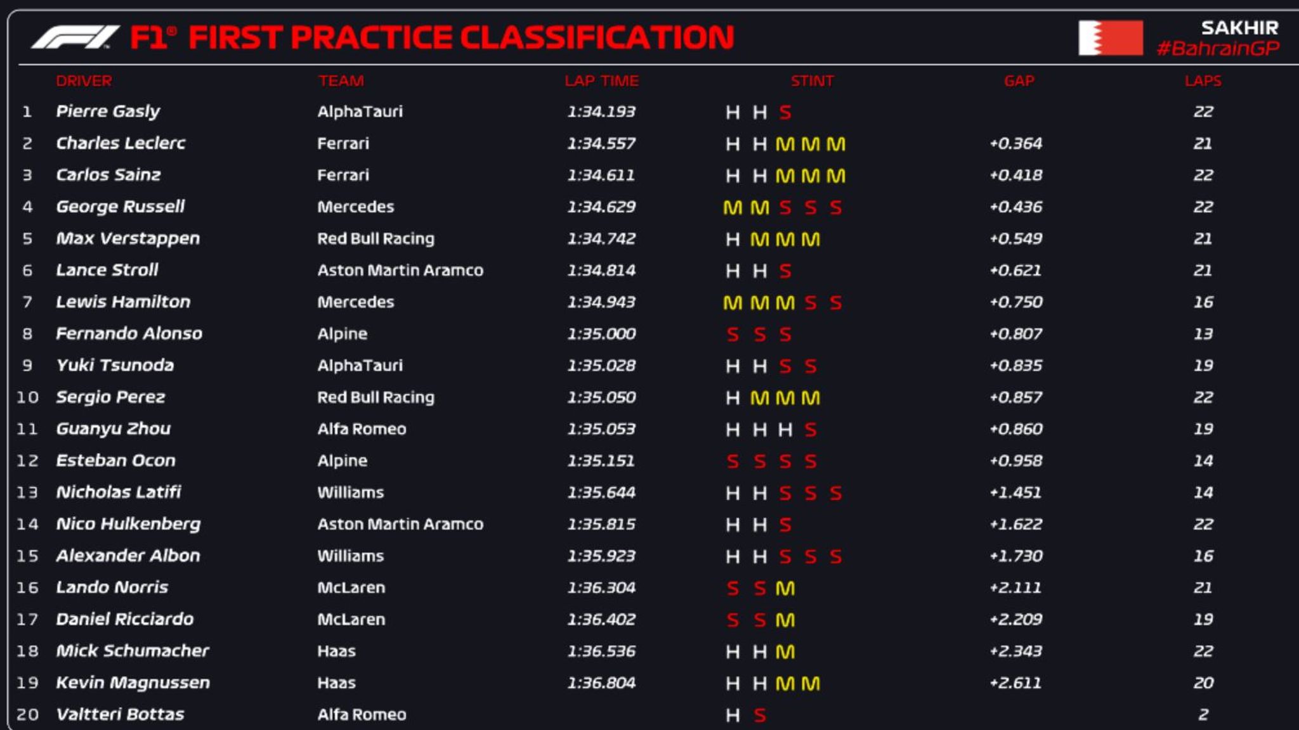Click the red S tyre in Gasly's stint
Viewport: 1299px width, 730px height.
tap(785, 113)
